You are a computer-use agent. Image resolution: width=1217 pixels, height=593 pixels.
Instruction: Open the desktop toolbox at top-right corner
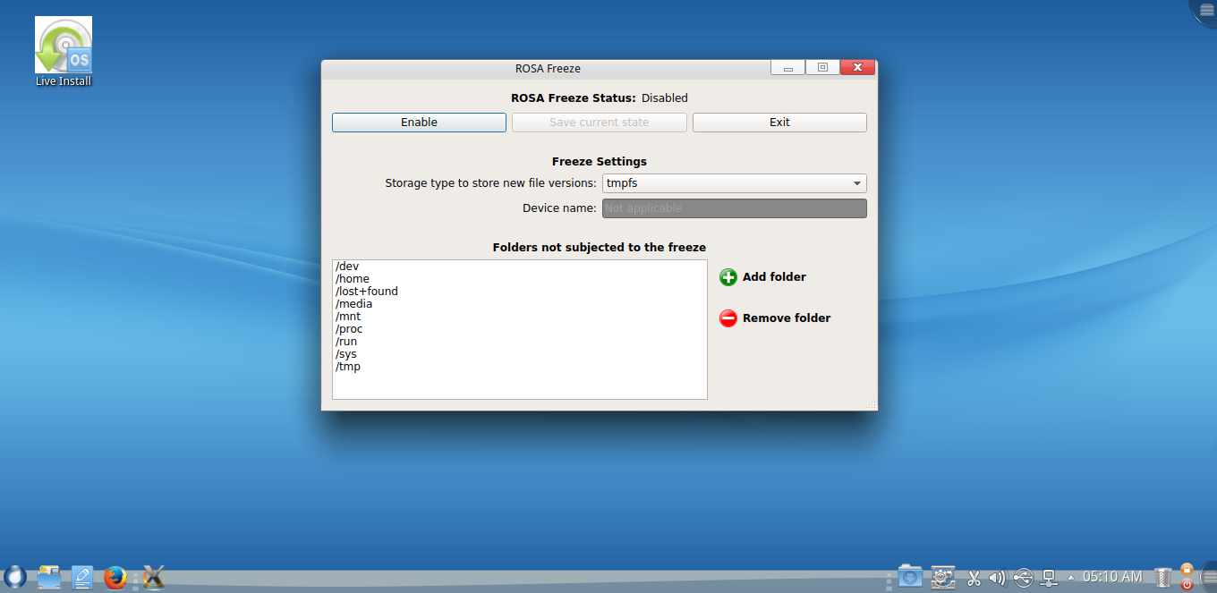pos(1205,9)
